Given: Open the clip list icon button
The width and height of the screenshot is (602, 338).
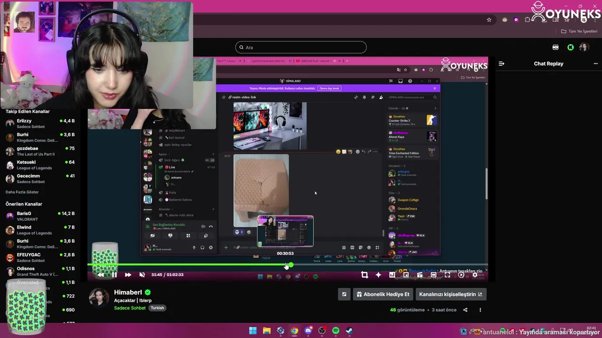Looking at the screenshot, I should pos(344,294).
